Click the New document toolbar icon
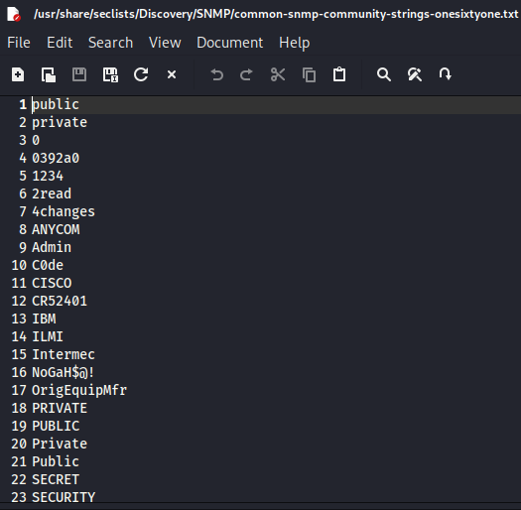This screenshot has height=510, width=521. click(18, 74)
